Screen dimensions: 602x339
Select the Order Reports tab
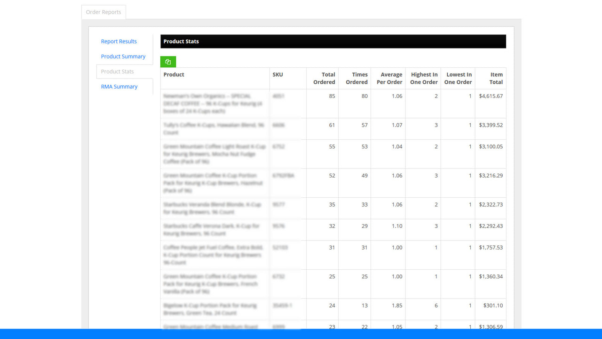click(x=103, y=12)
